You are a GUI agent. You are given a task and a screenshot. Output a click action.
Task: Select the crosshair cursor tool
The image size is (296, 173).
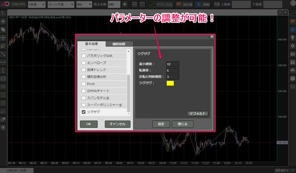pyautogui.click(x=3, y=37)
